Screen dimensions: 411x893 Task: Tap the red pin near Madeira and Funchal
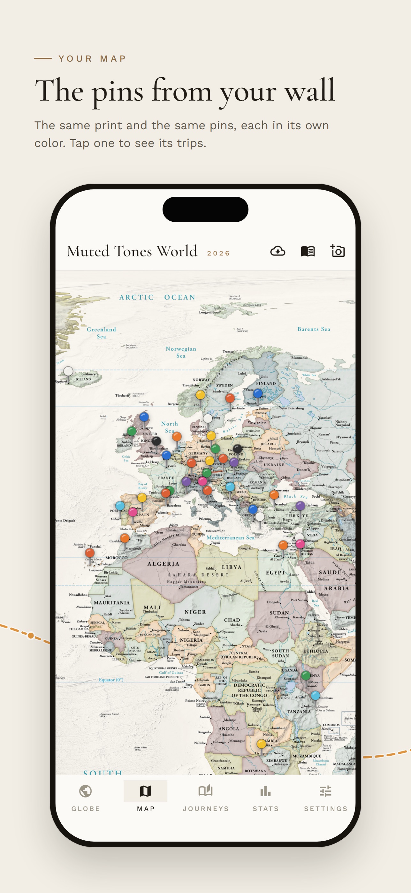[90, 553]
